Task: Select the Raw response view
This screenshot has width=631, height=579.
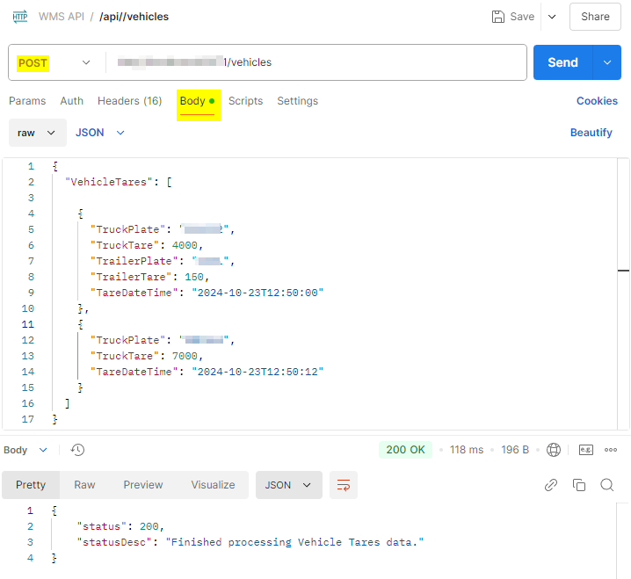Action: (84, 485)
